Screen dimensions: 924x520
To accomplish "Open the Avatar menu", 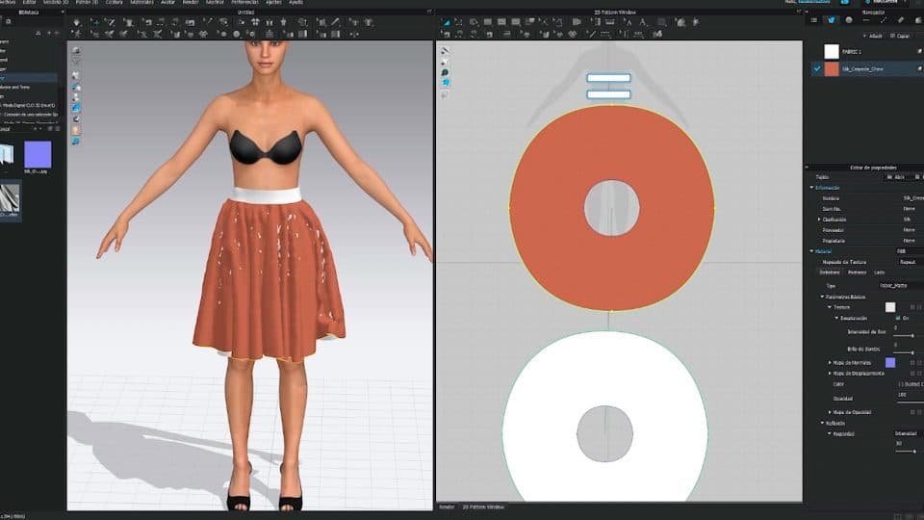I will click(167, 2).
